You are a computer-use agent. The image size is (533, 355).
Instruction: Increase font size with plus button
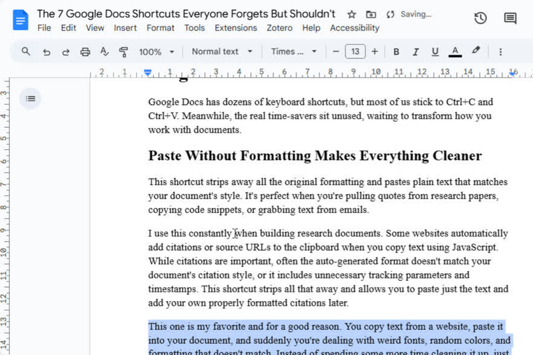pyautogui.click(x=374, y=52)
